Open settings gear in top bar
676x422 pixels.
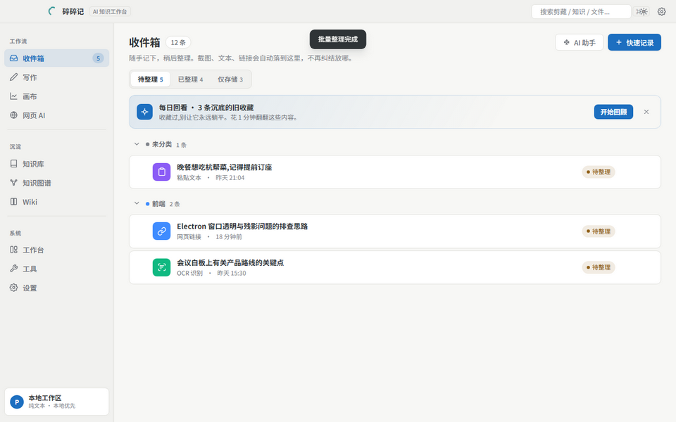661,12
